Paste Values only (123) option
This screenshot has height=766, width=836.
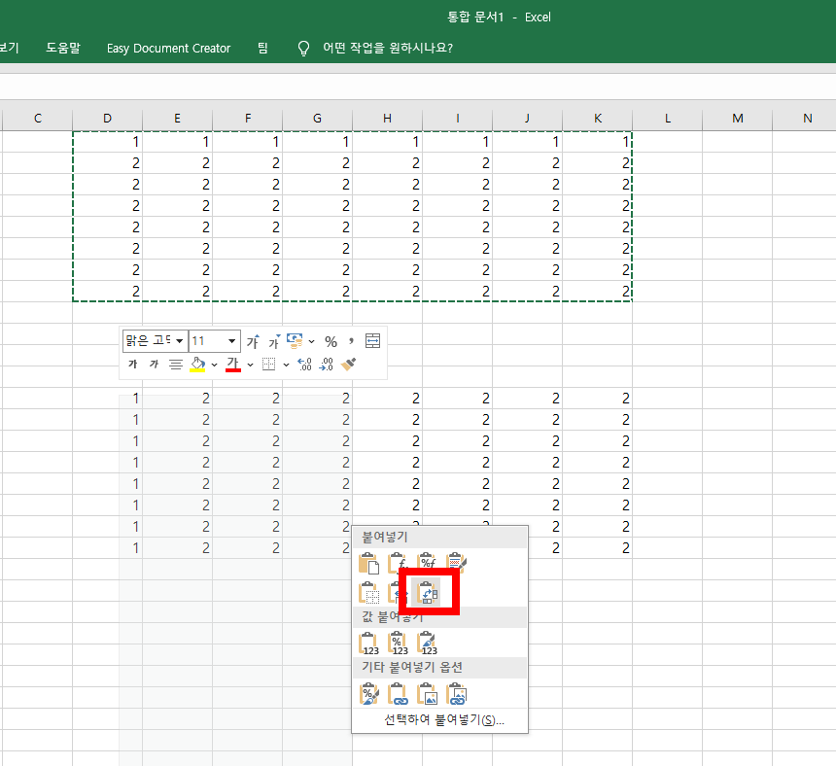point(369,643)
